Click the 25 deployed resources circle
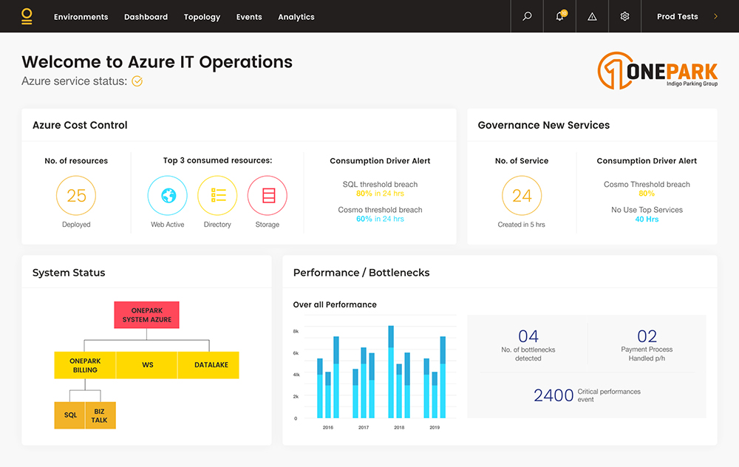This screenshot has height=467, width=739. point(76,196)
